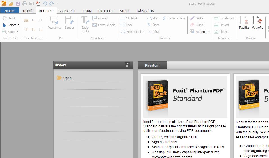Select the Obdélník rectangle drawing tool

(129, 18)
